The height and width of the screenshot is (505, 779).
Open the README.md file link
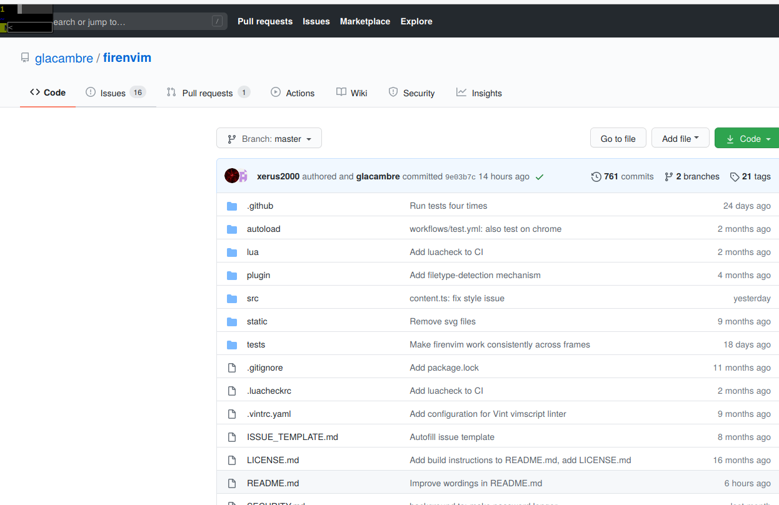[x=273, y=482]
